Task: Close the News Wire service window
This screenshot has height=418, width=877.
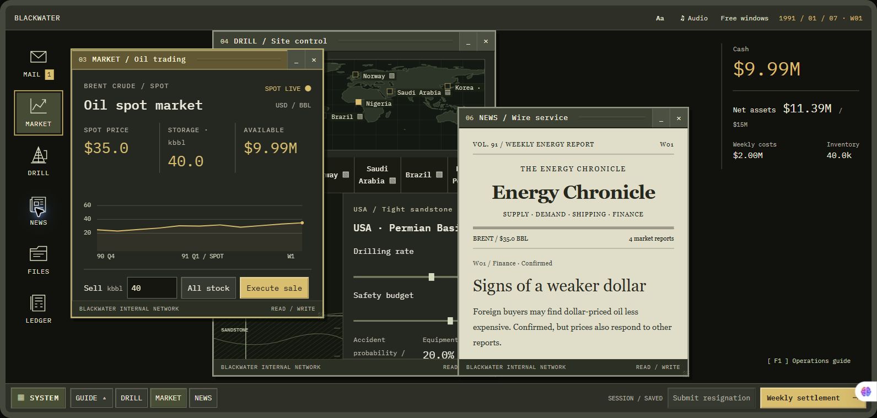Action: 679,118
